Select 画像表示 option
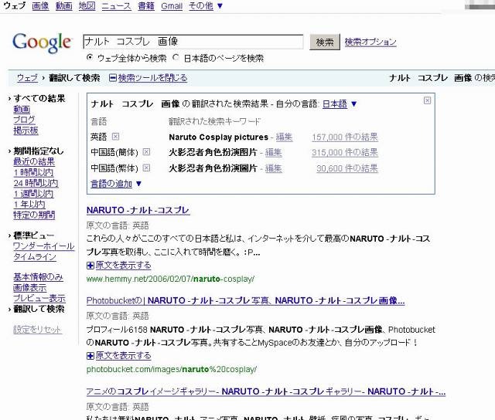Viewport: 495px width, 420px height. tap(29, 288)
